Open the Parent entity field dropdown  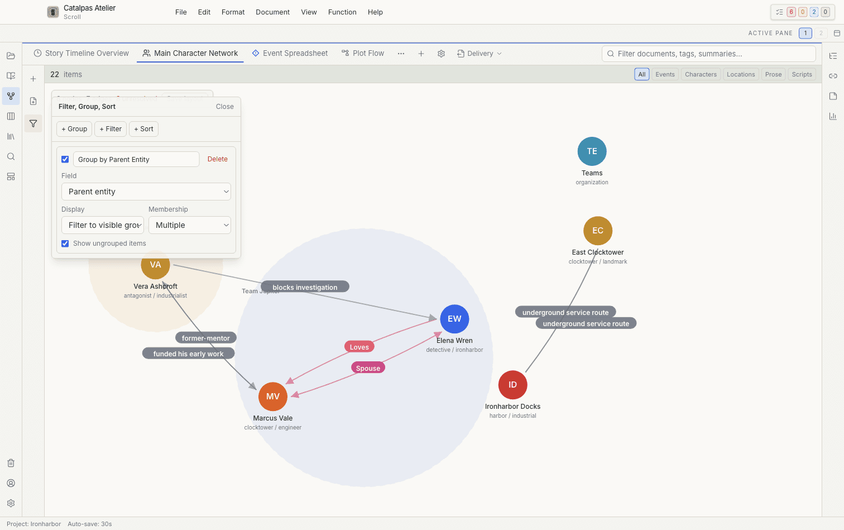pos(146,192)
